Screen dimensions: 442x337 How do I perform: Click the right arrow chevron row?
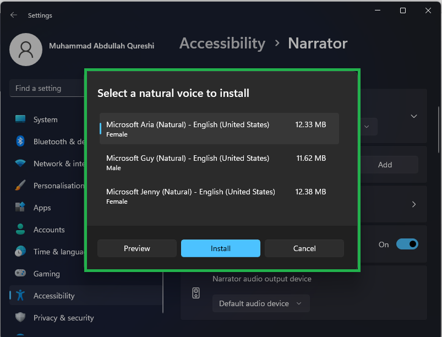coord(414,204)
